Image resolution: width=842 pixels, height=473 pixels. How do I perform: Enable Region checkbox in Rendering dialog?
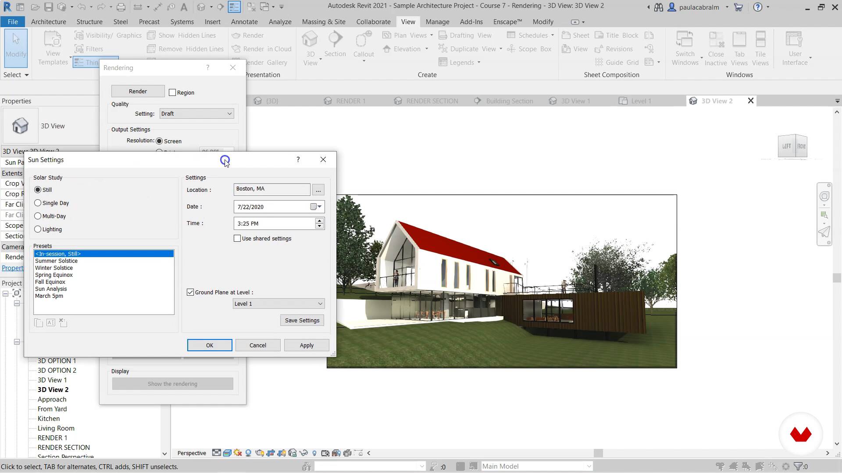point(172,92)
